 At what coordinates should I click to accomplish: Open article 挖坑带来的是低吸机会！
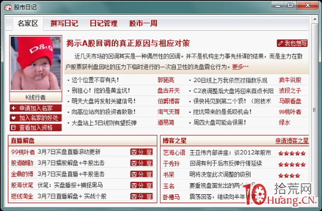[x=222, y=112]
